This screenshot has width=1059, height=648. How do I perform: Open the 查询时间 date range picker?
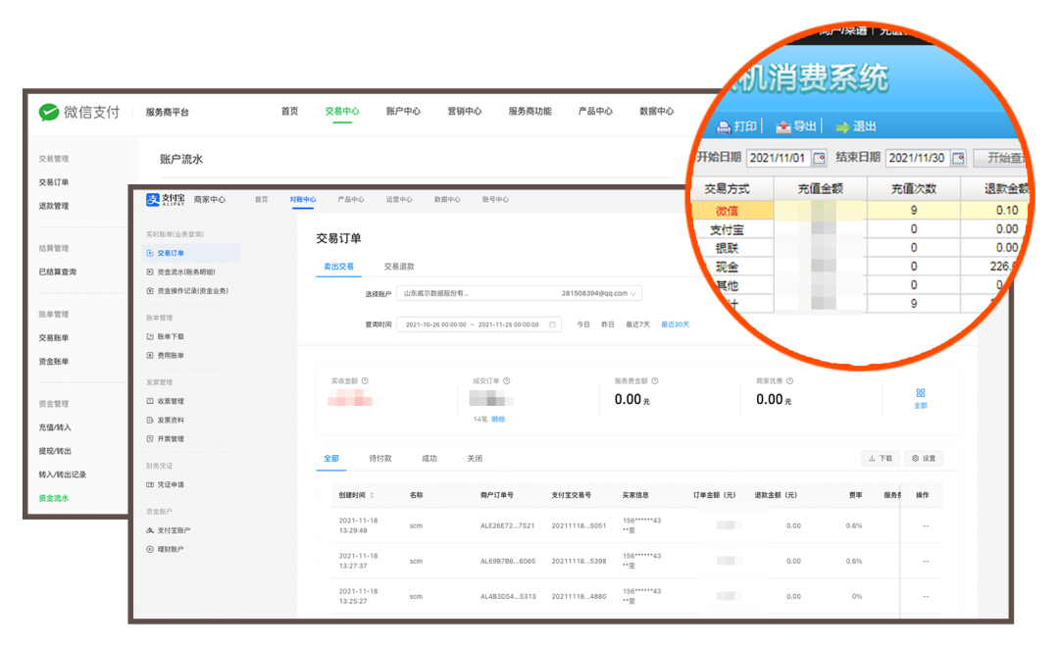[479, 324]
